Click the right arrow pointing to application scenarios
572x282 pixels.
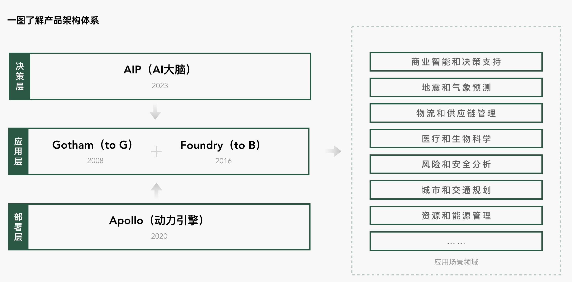[x=334, y=151]
